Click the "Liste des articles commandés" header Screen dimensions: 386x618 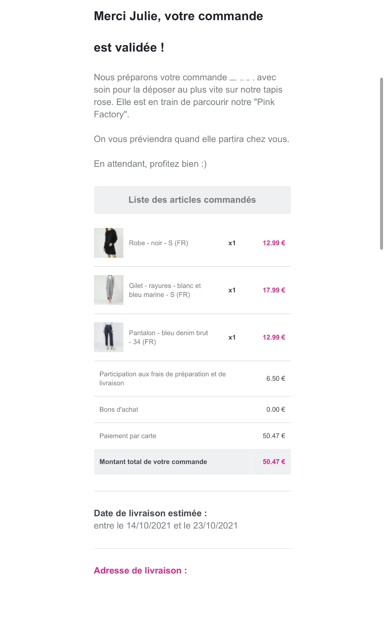[x=192, y=200]
